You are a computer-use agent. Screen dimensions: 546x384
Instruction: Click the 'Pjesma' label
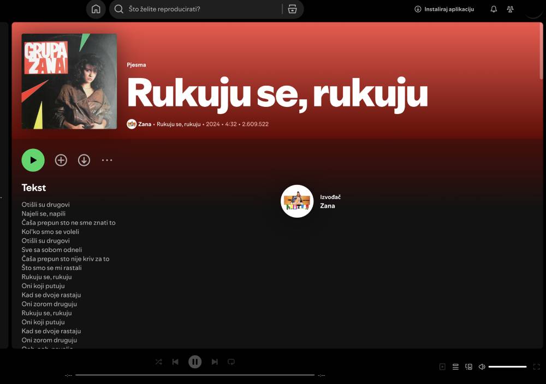click(136, 65)
